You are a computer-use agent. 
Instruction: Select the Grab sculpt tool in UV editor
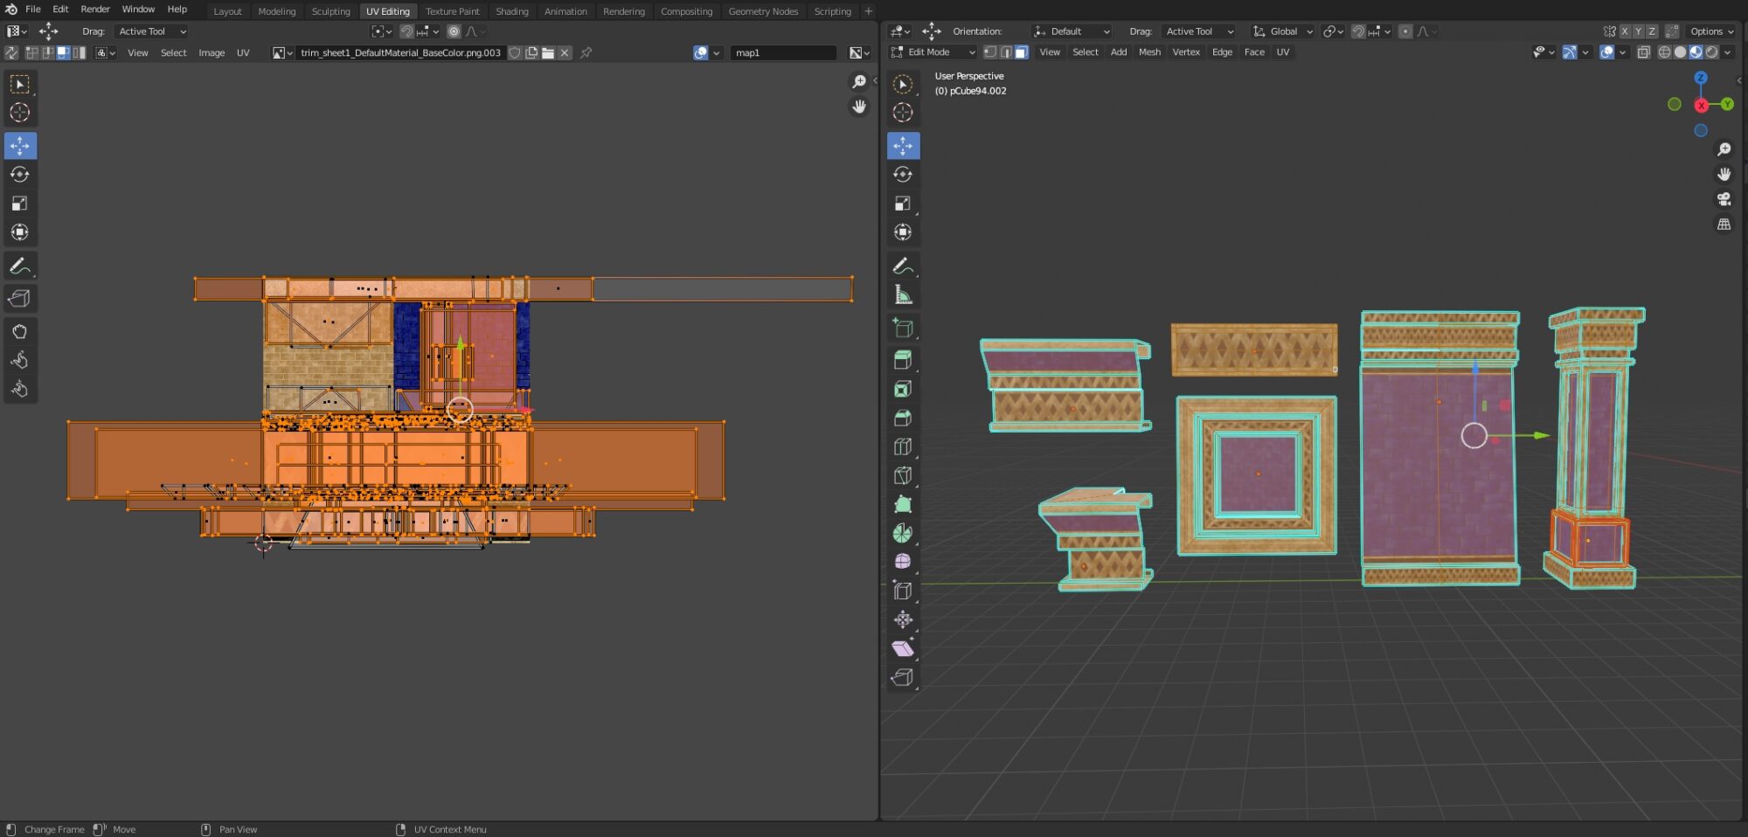tap(19, 332)
